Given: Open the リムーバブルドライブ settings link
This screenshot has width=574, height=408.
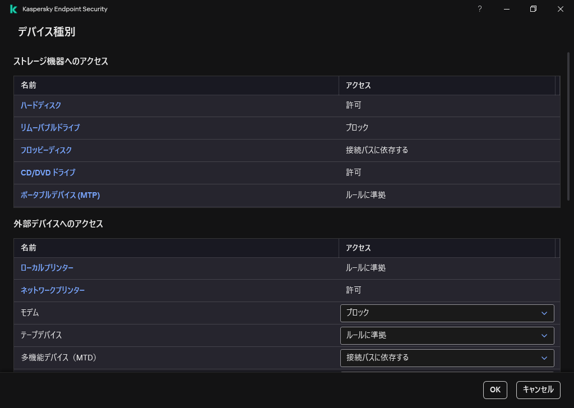Looking at the screenshot, I should point(50,128).
